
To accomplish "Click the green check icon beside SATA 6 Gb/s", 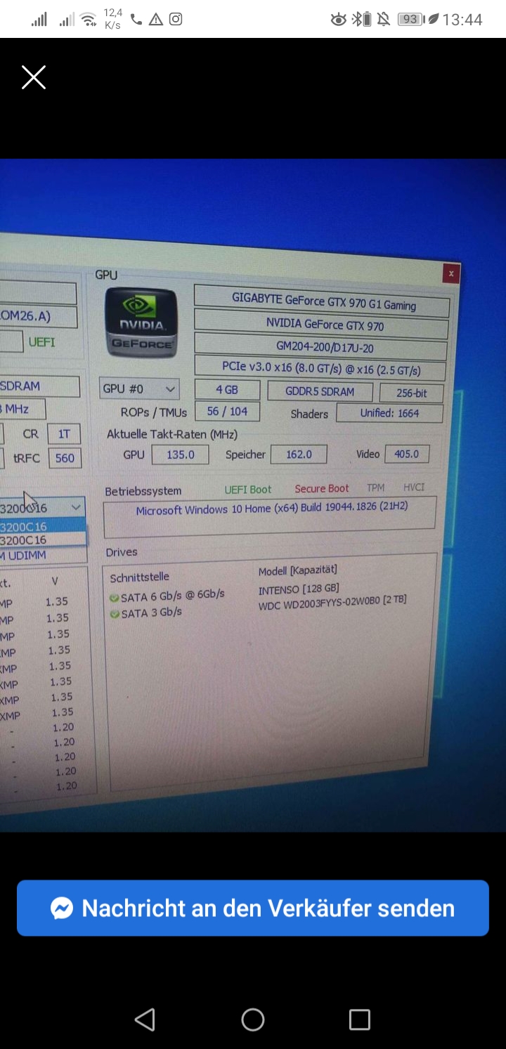I will [x=114, y=598].
